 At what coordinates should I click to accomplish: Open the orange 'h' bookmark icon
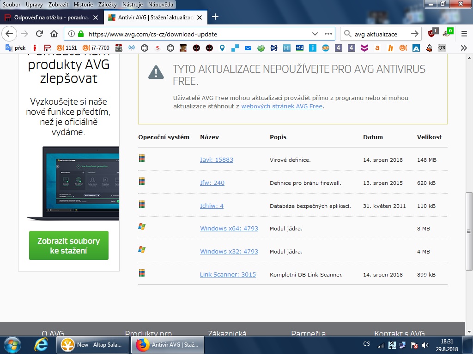[390, 48]
